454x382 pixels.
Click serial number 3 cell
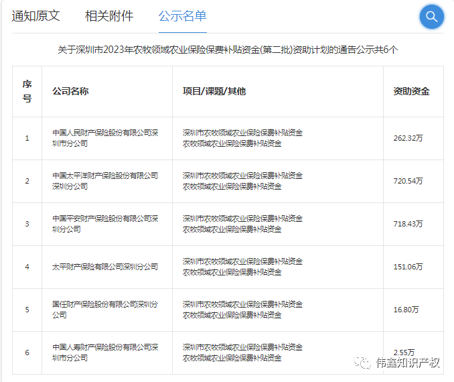(27, 224)
